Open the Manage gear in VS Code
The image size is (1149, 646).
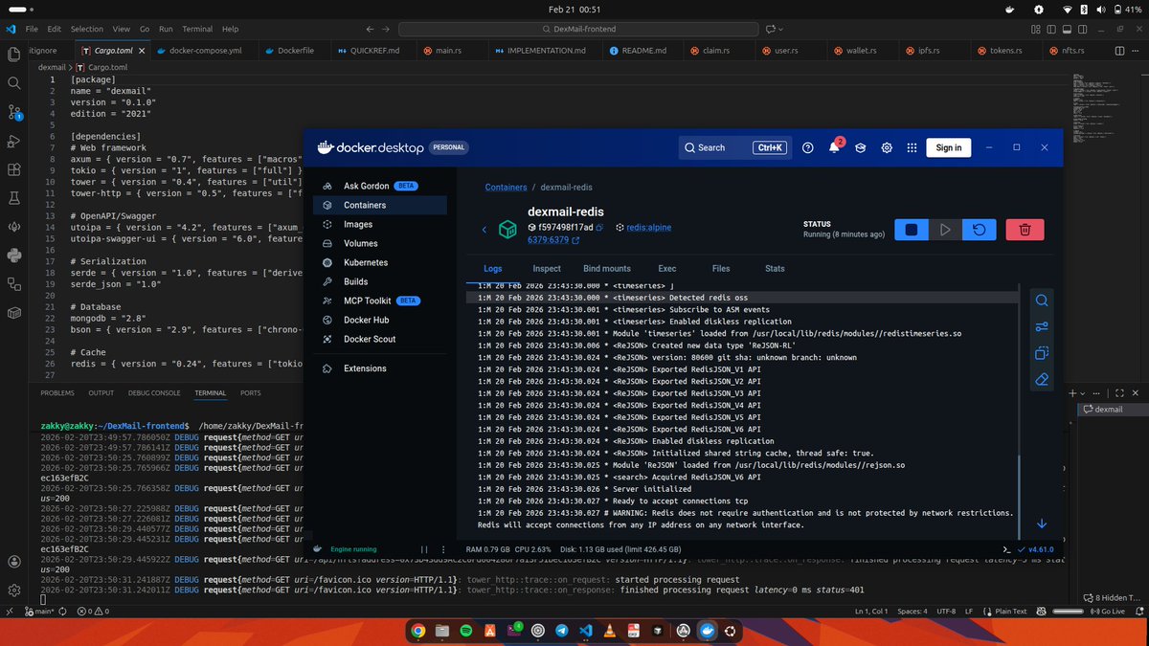[14, 590]
